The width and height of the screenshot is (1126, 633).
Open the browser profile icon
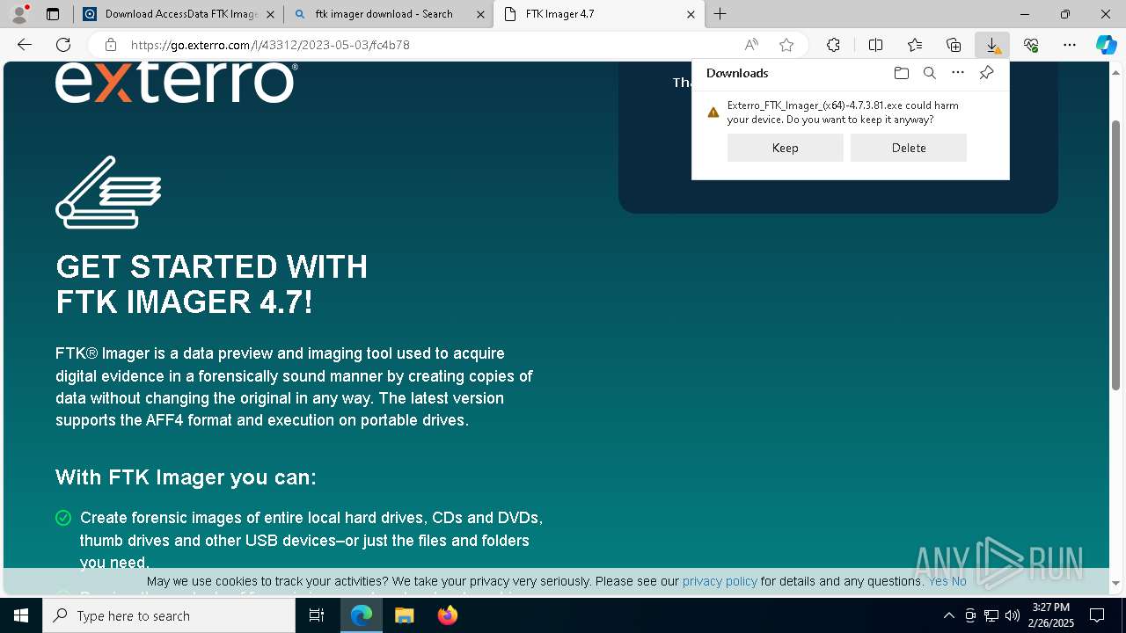(19, 14)
